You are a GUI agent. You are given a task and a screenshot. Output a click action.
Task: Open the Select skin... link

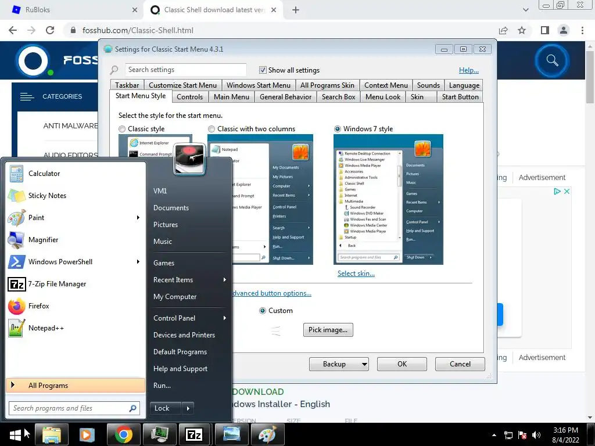coord(356,274)
